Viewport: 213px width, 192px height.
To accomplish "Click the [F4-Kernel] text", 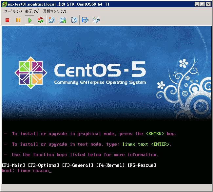I will [x=110, y=165].
